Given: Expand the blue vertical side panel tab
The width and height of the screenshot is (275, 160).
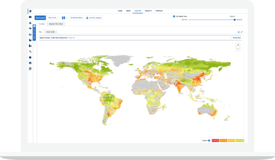Looking at the screenshot, I should tap(34, 33).
